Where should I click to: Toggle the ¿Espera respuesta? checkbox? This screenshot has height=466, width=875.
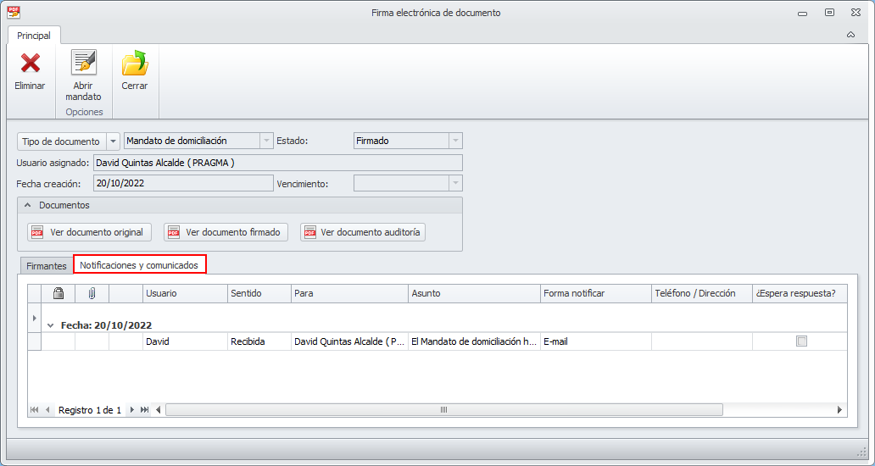[x=801, y=341]
